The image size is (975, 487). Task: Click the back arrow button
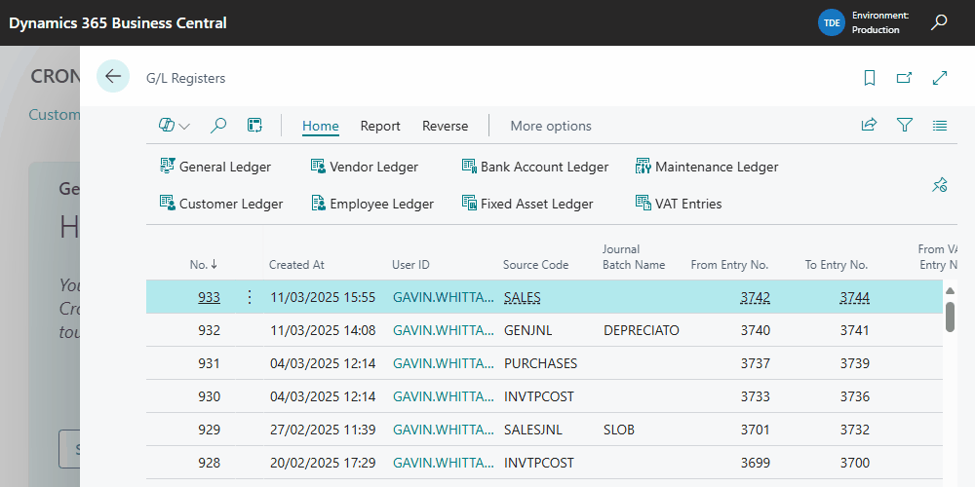tap(113, 76)
